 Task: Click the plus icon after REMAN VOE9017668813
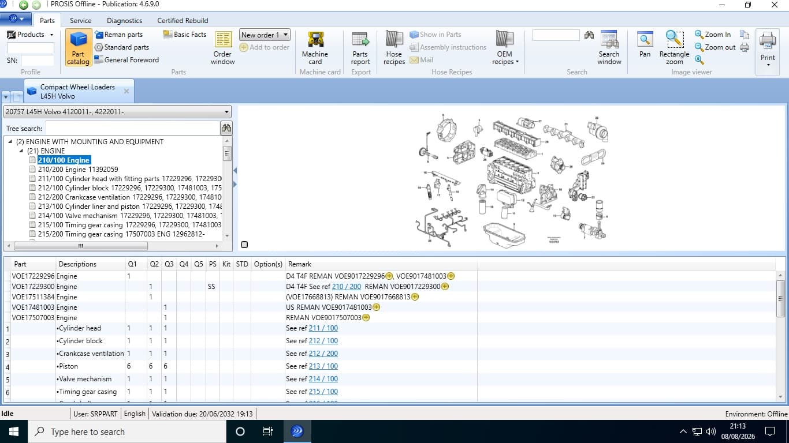point(415,297)
